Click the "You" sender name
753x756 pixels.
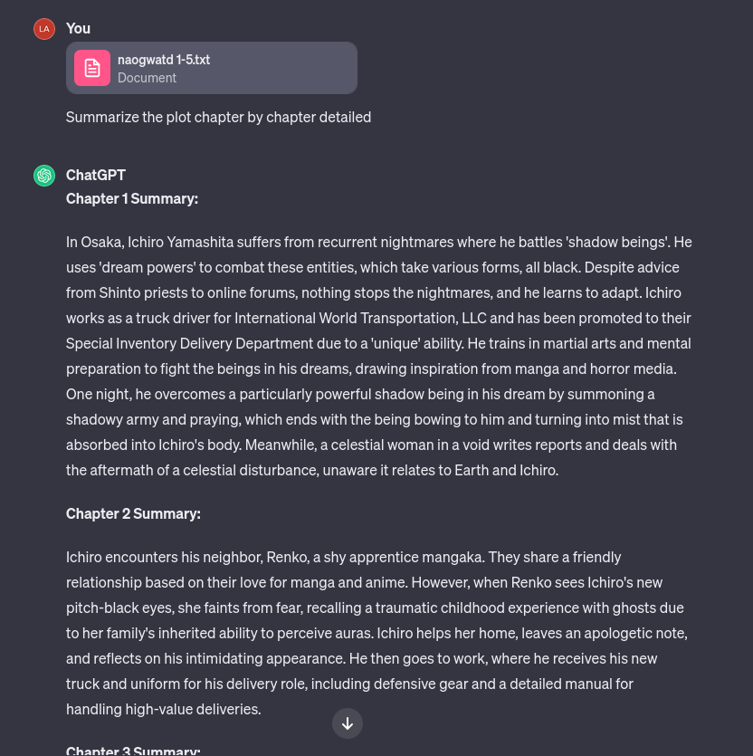78,28
